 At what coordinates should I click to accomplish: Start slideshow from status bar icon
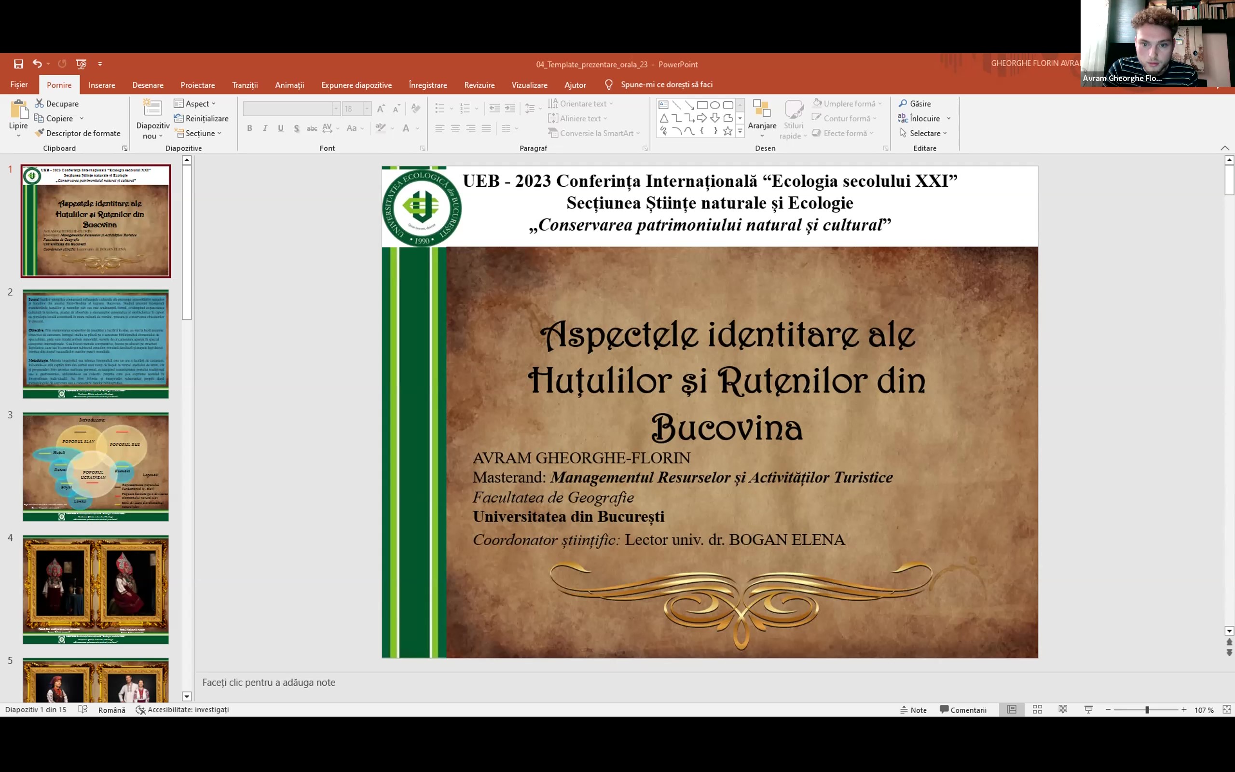pos(1088,709)
